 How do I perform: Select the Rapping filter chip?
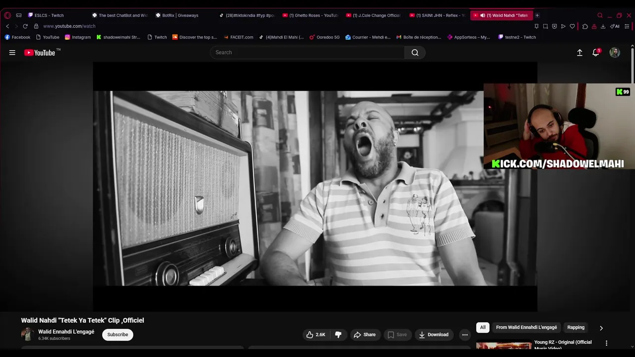pyautogui.click(x=576, y=328)
